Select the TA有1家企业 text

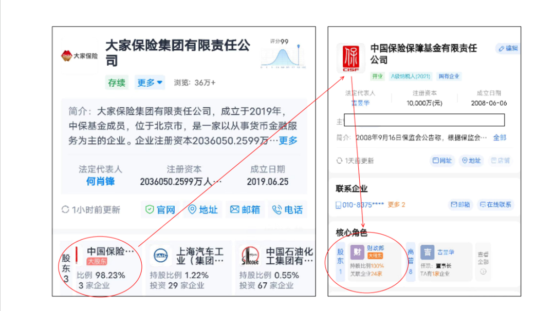[x=435, y=274]
